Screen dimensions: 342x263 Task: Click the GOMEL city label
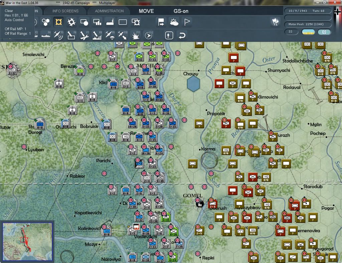click(193, 195)
